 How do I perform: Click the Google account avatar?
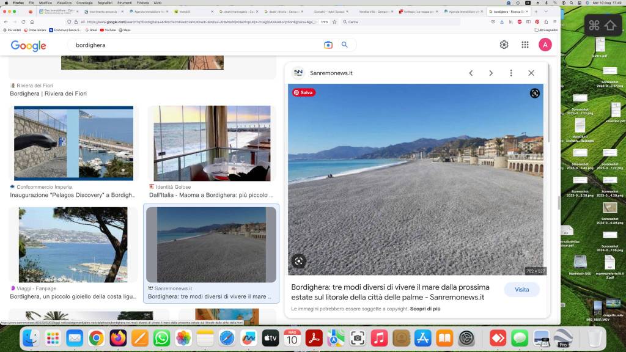545,45
